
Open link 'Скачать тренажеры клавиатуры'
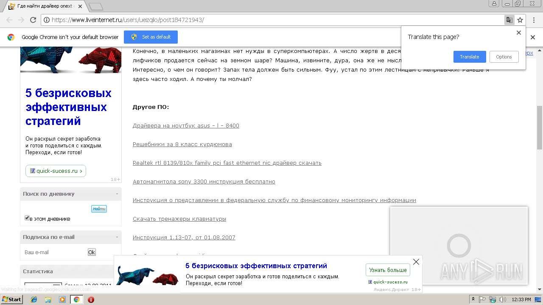179,219
